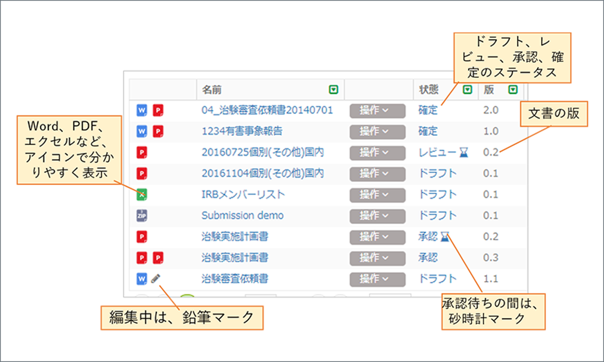Click the PDF icon for 04_治験審査依頼書20140701
Image resolution: width=604 pixels, height=362 pixels.
(x=158, y=110)
